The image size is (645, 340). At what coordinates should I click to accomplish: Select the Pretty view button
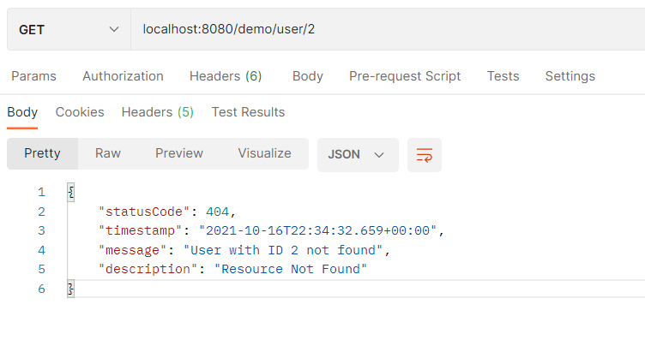(x=42, y=153)
